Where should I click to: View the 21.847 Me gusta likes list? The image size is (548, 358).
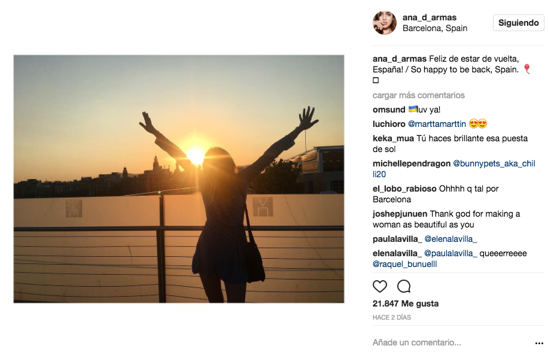[x=405, y=304]
